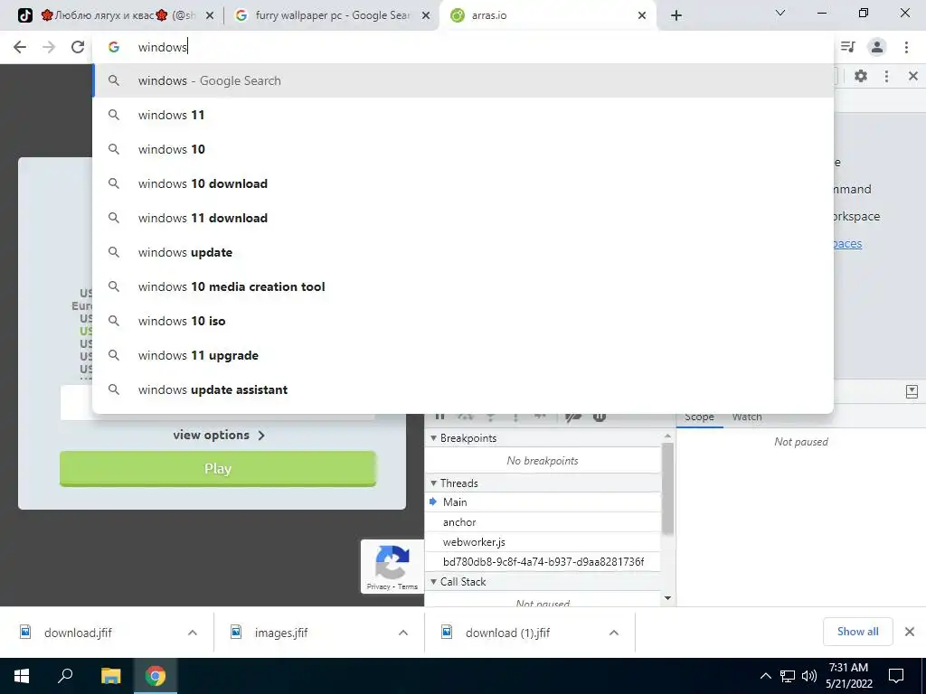926x694 pixels.
Task: Choose the 'windows 10' suggestion
Action: click(x=463, y=149)
